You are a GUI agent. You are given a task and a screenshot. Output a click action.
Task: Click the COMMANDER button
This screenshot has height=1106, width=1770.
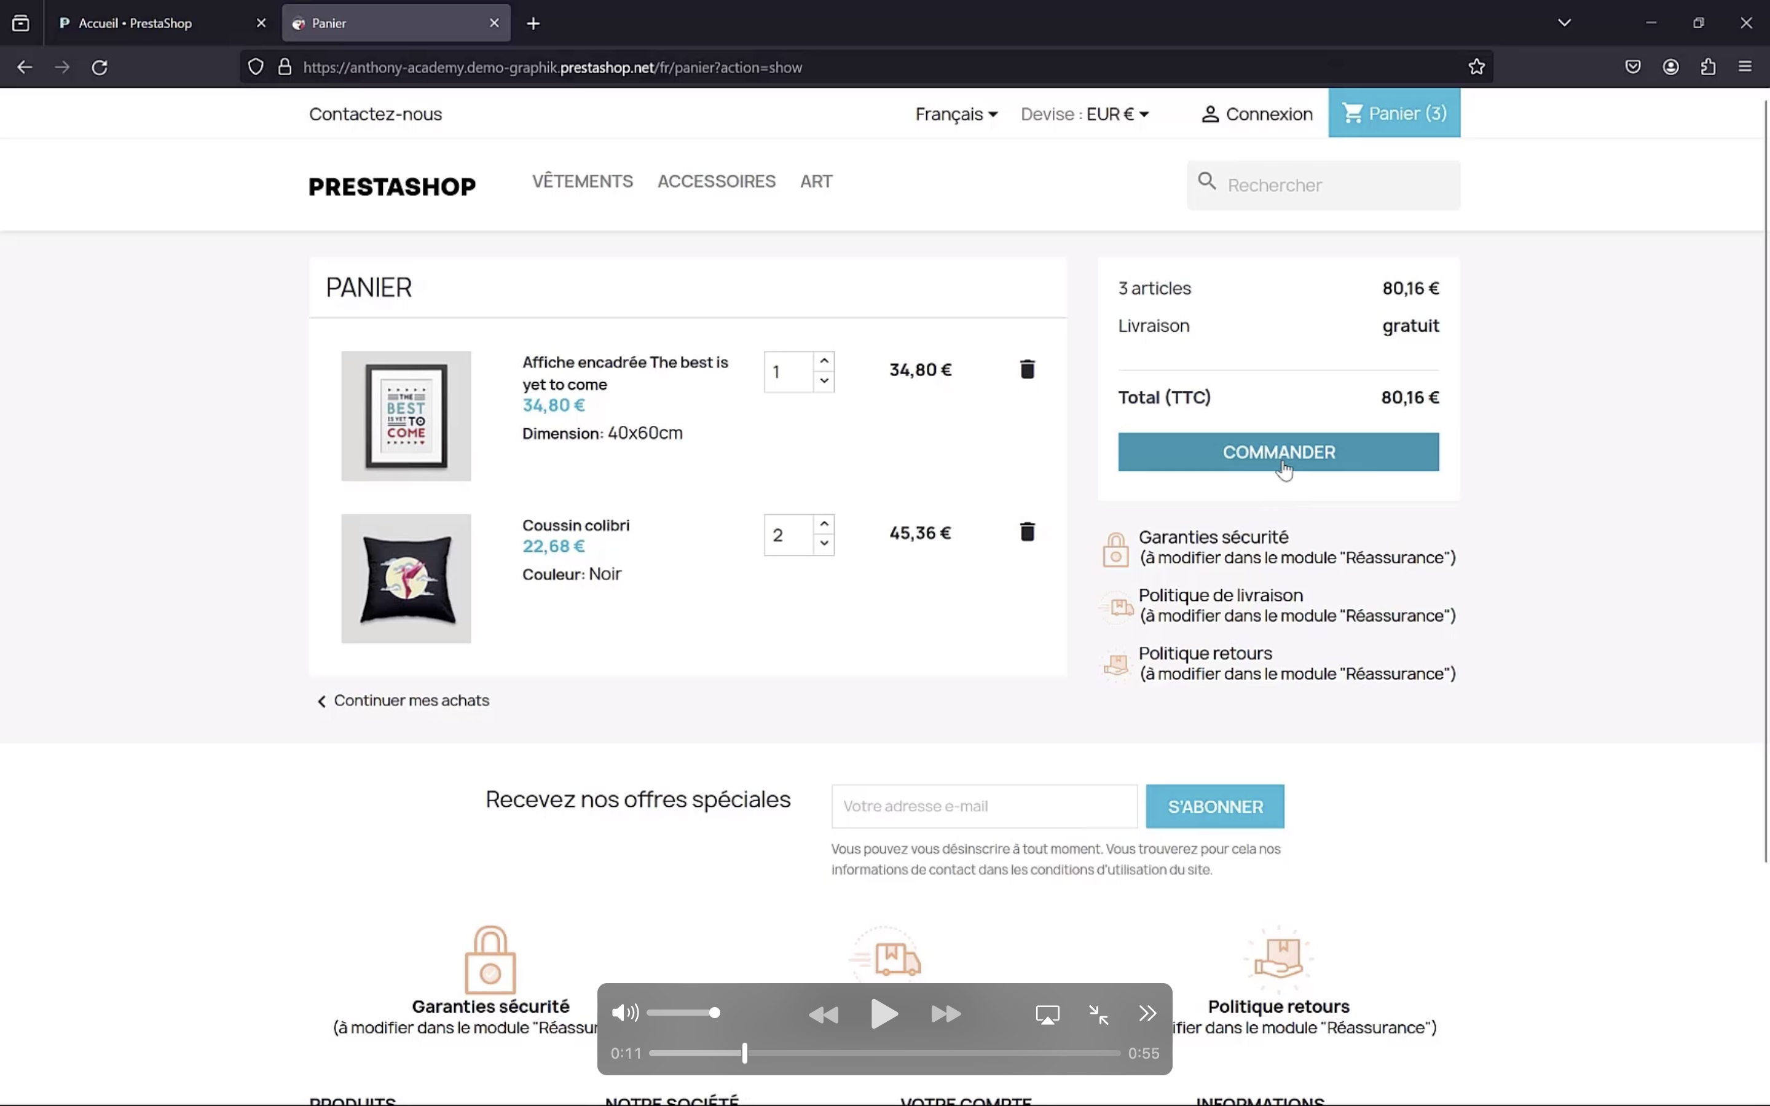(x=1278, y=452)
